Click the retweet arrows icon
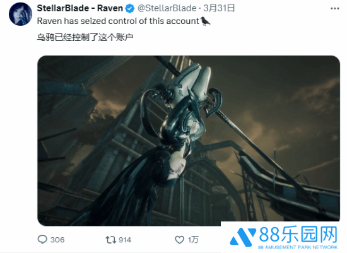 coord(110,240)
